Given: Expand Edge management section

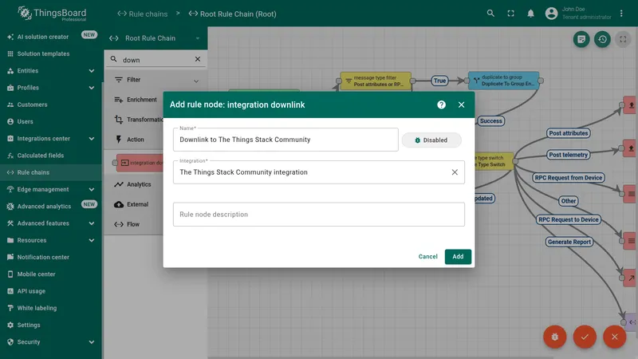Looking at the screenshot, I should (51, 189).
